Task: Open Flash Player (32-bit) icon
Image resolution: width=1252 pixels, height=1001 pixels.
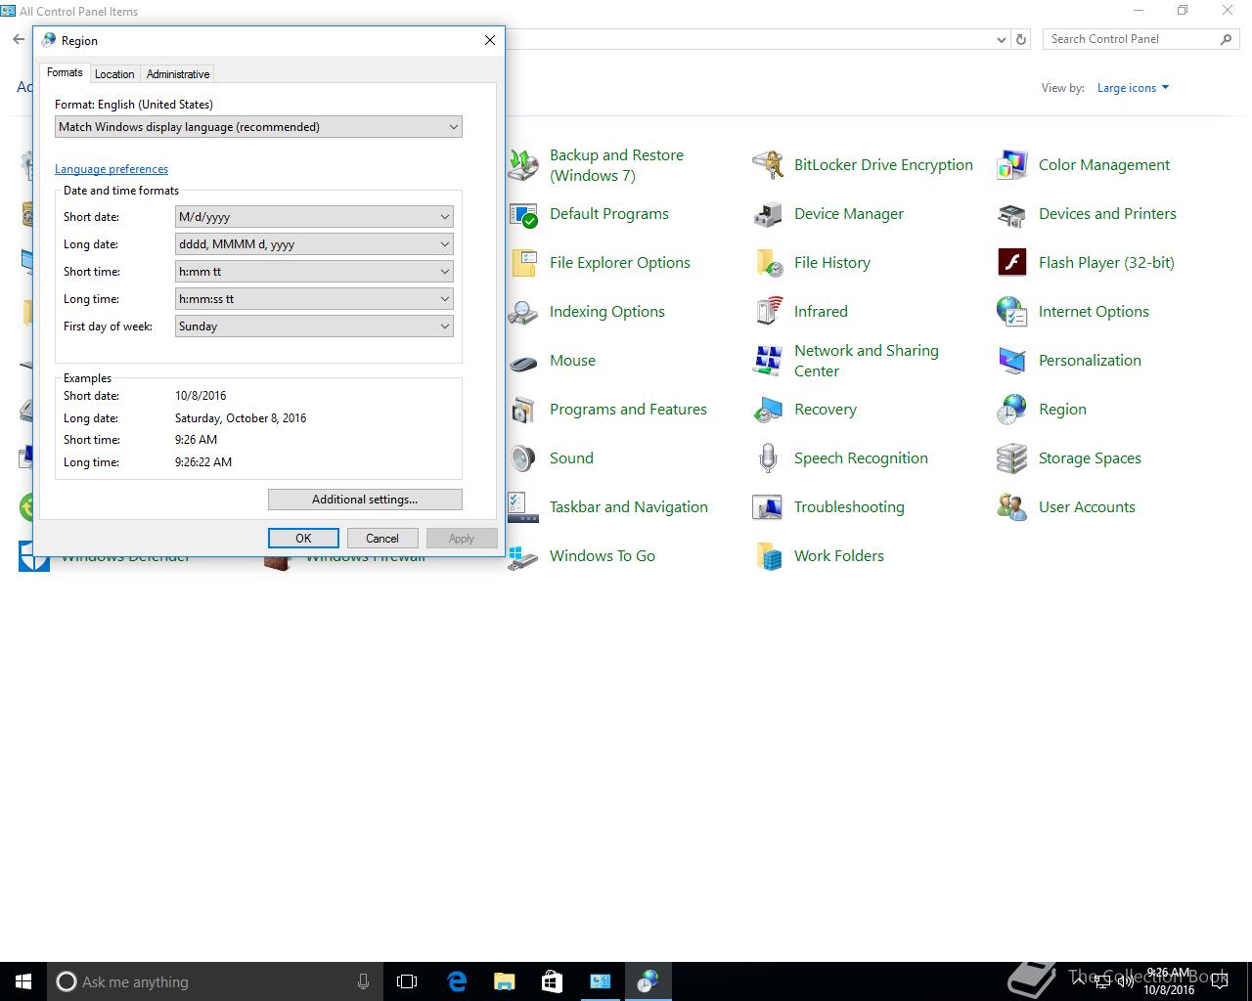Action: pos(1012,263)
